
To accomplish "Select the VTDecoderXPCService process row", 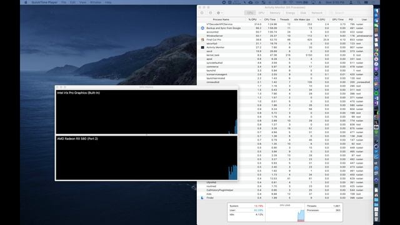I will point(285,24).
